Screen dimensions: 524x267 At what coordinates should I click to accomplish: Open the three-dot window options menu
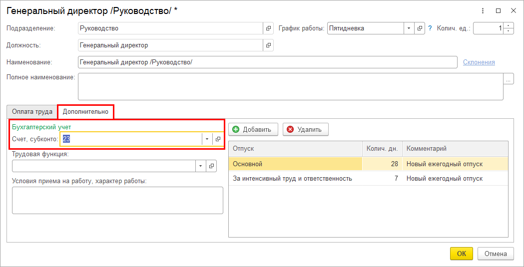(x=483, y=10)
